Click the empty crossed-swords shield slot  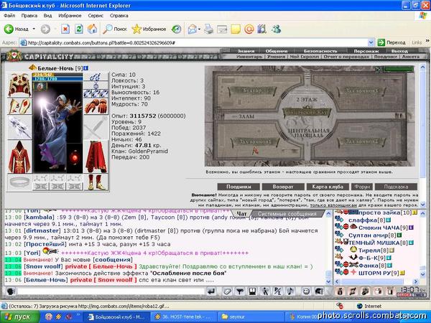[96, 128]
